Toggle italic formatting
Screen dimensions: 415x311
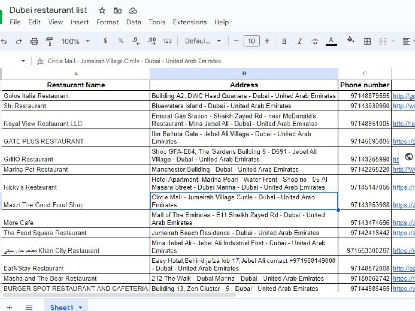pos(299,41)
